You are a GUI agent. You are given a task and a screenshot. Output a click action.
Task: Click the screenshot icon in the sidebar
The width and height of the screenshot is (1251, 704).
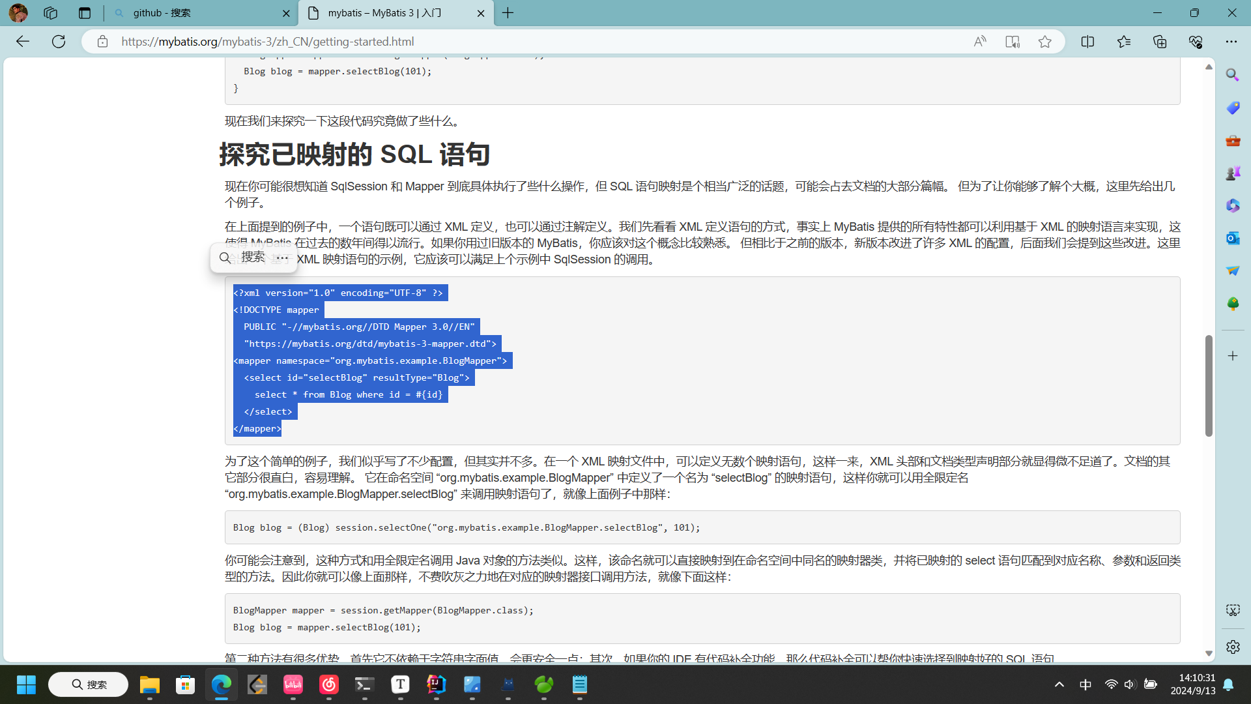point(1233,610)
